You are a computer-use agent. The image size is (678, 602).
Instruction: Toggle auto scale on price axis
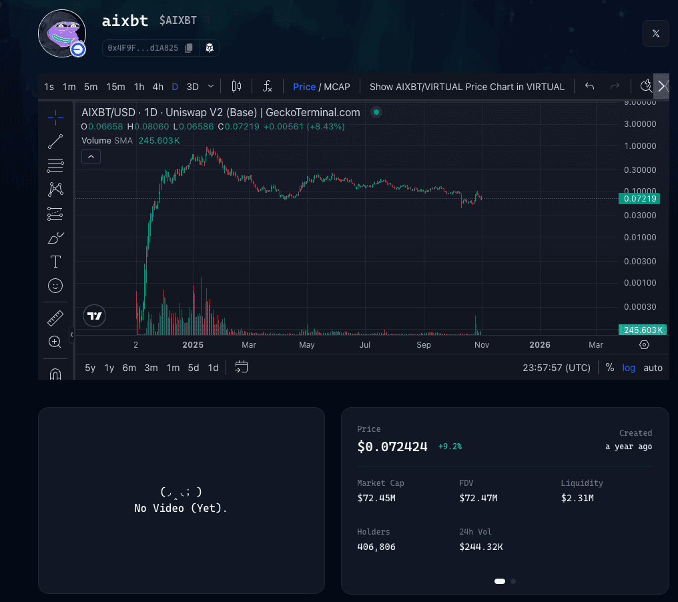653,368
